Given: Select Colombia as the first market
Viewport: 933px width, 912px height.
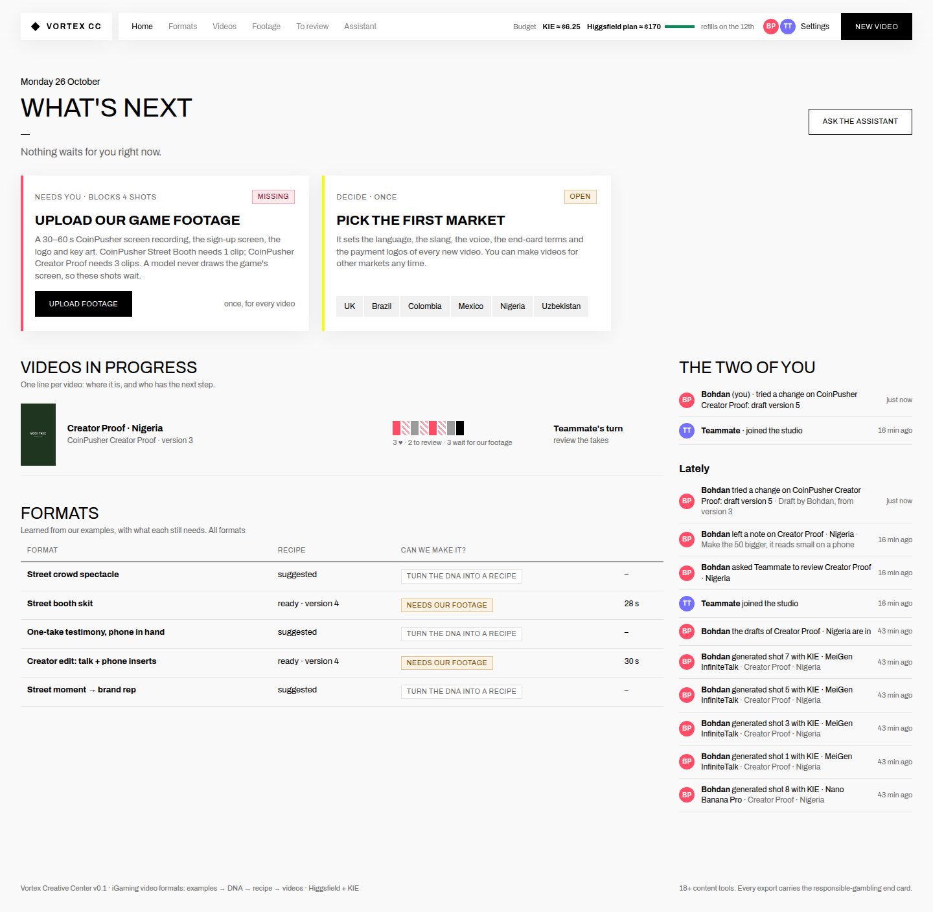Looking at the screenshot, I should tap(425, 306).
